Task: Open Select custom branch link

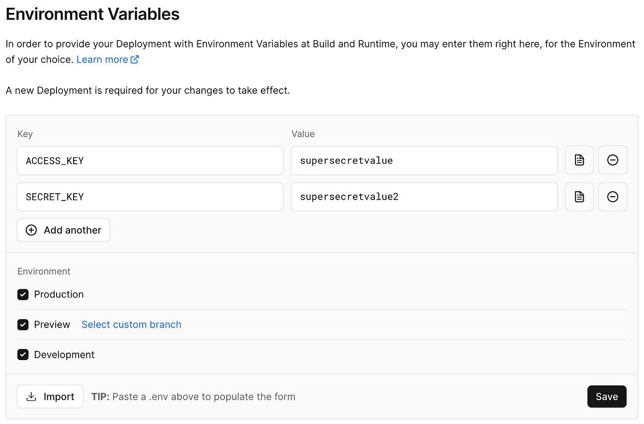Action: (132, 325)
